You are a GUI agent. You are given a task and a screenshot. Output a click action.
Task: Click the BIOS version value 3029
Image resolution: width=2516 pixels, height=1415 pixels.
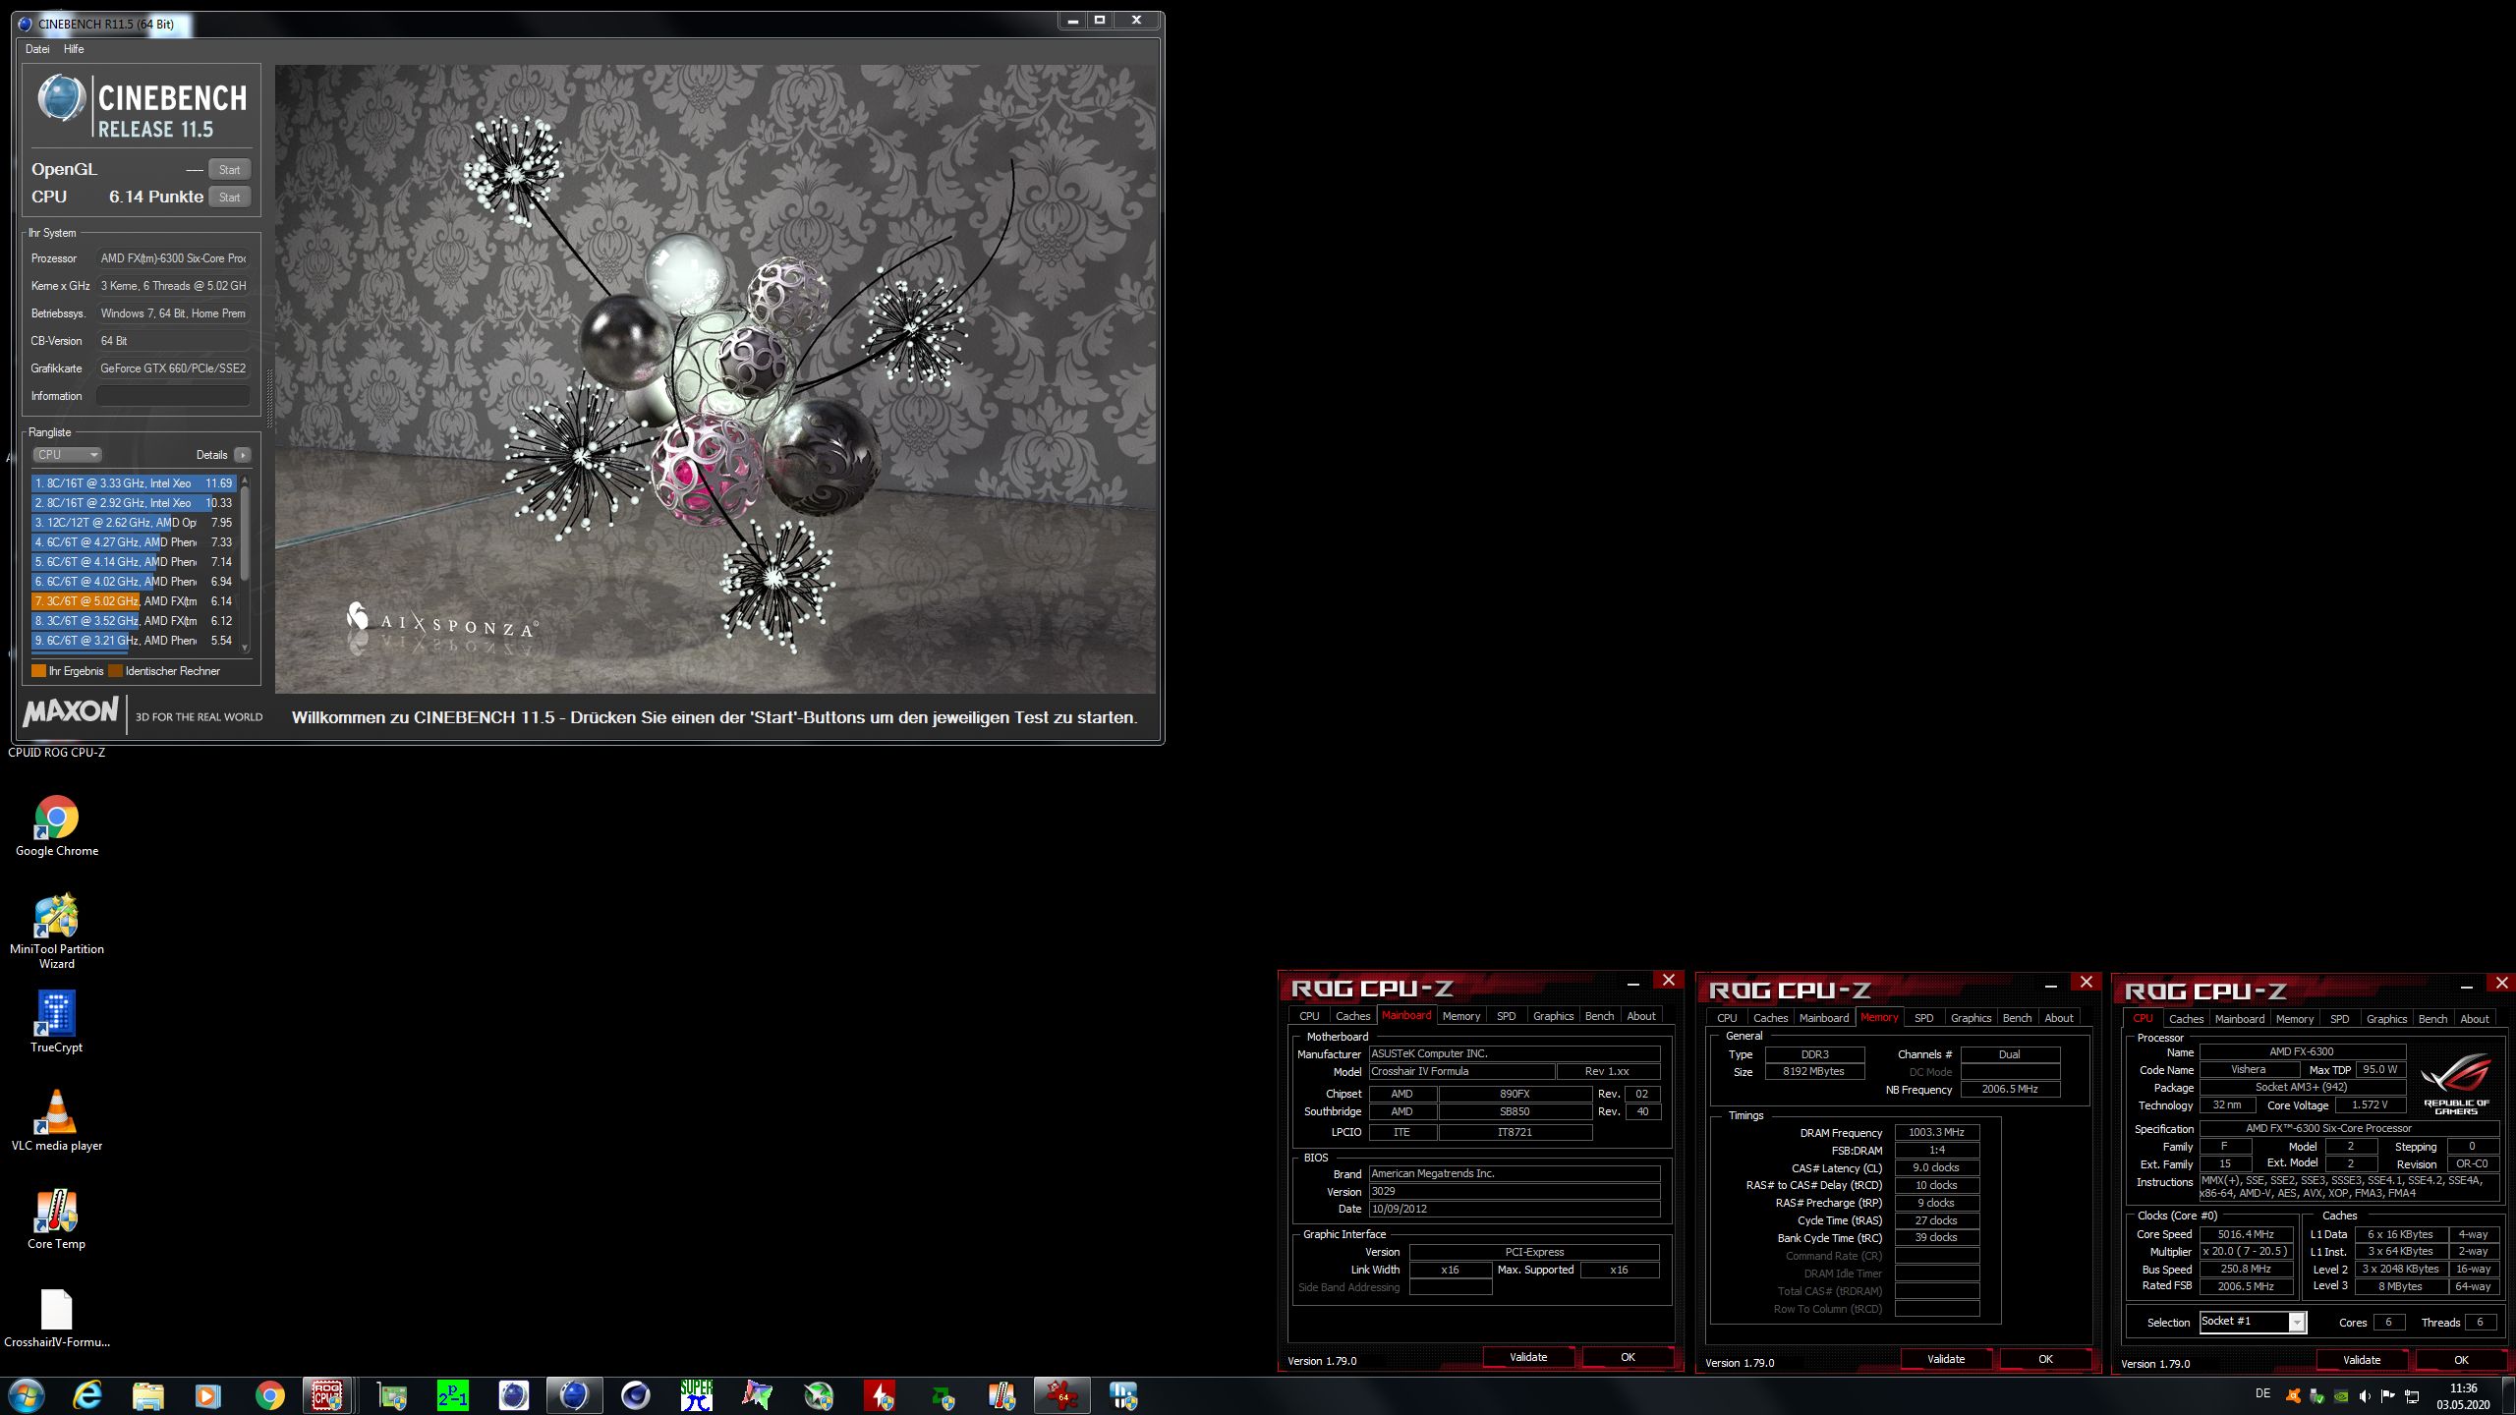[x=1515, y=1191]
